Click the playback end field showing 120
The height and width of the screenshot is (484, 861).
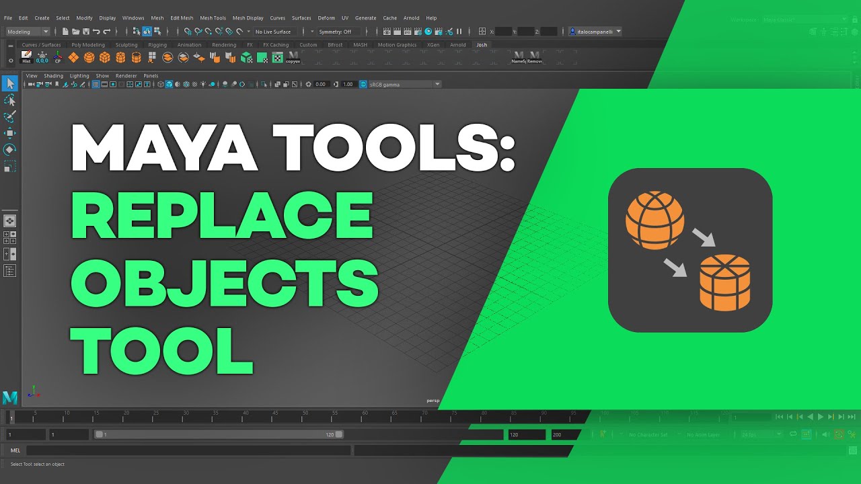pos(527,435)
